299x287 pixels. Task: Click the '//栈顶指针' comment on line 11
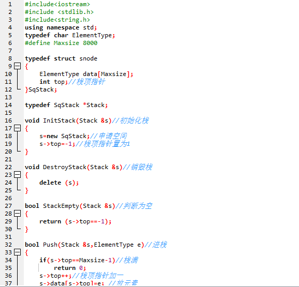pyautogui.click(x=87, y=82)
